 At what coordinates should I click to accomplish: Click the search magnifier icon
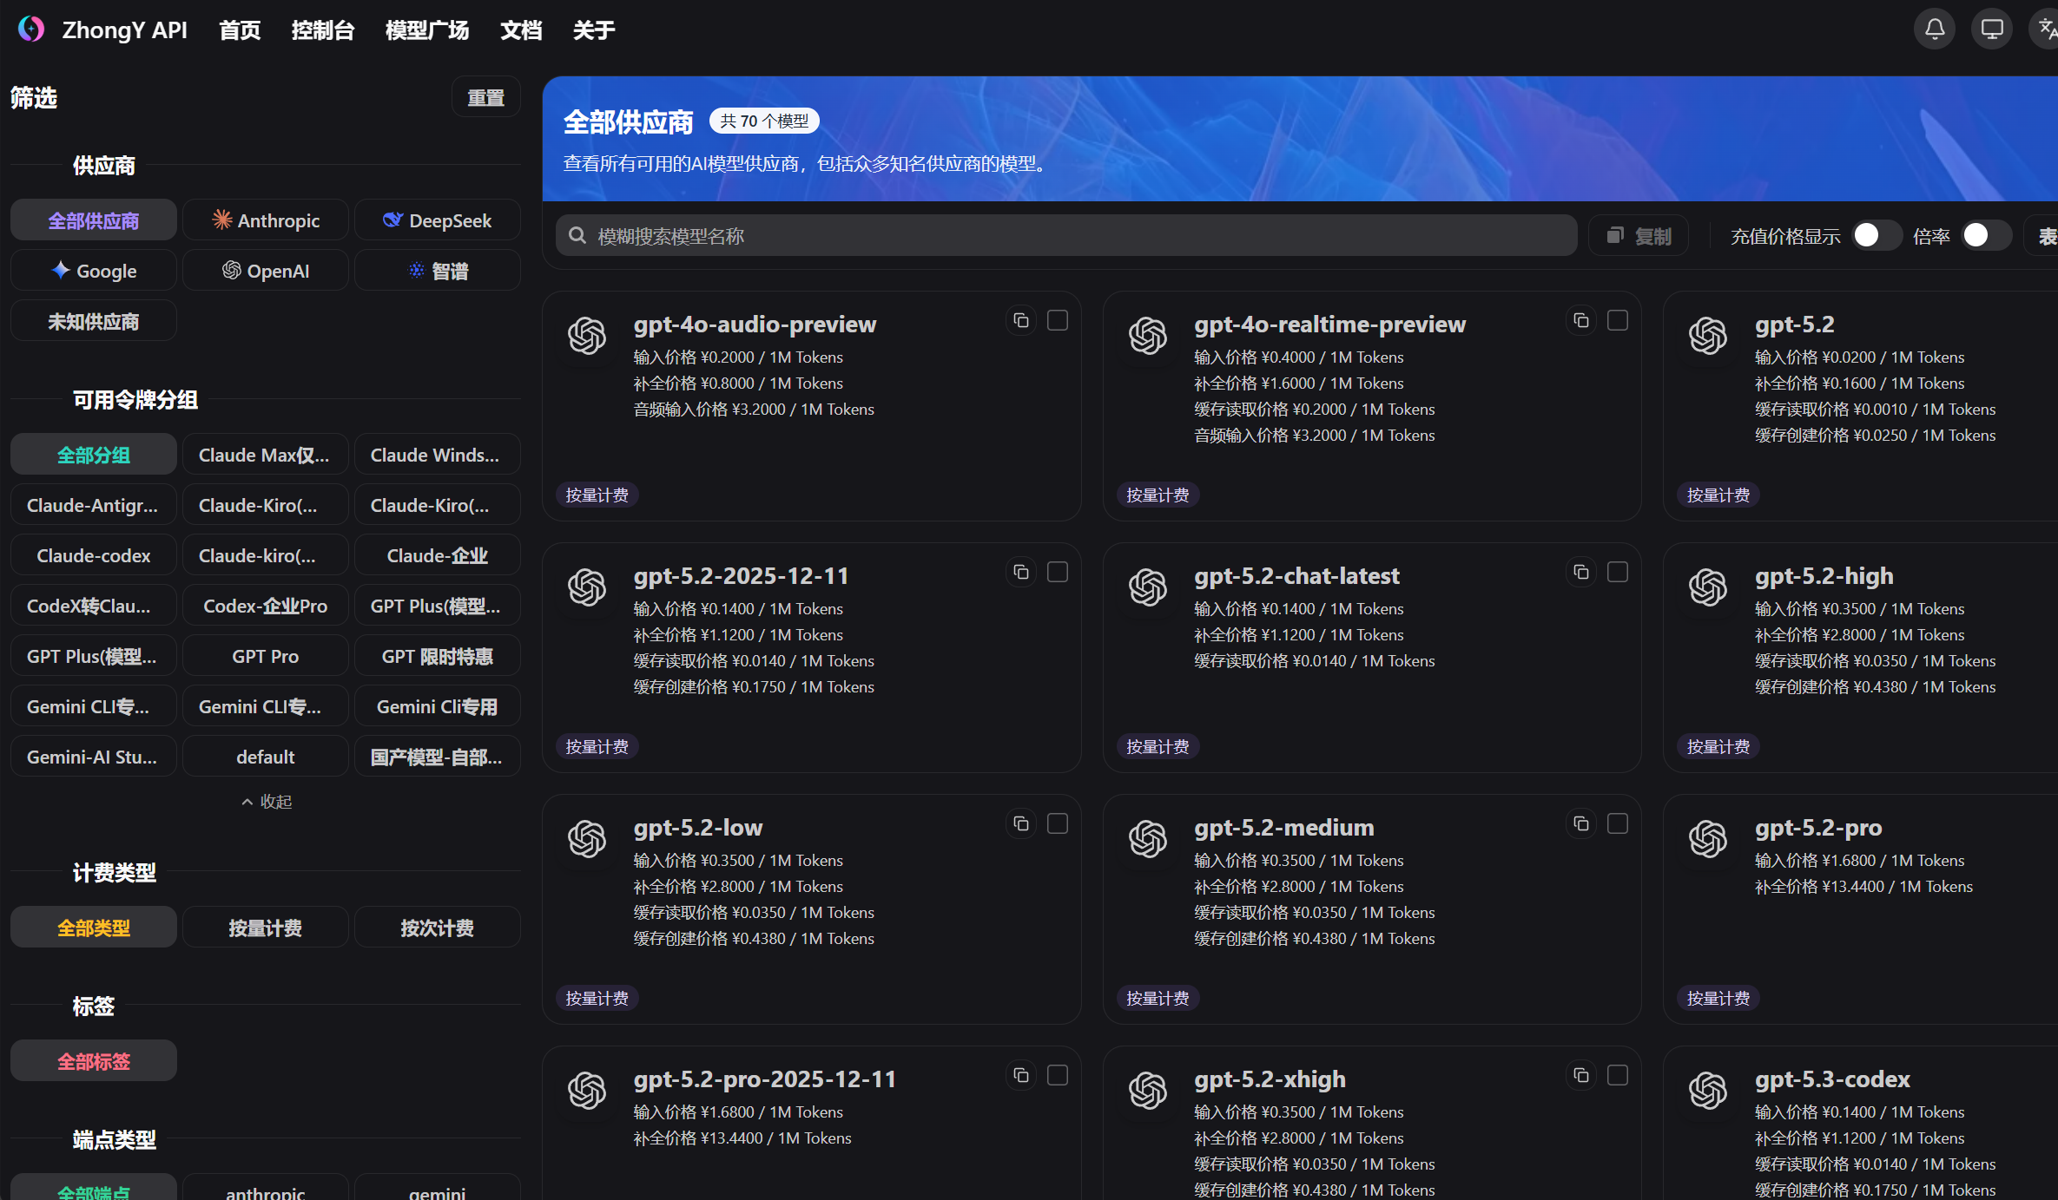point(577,235)
